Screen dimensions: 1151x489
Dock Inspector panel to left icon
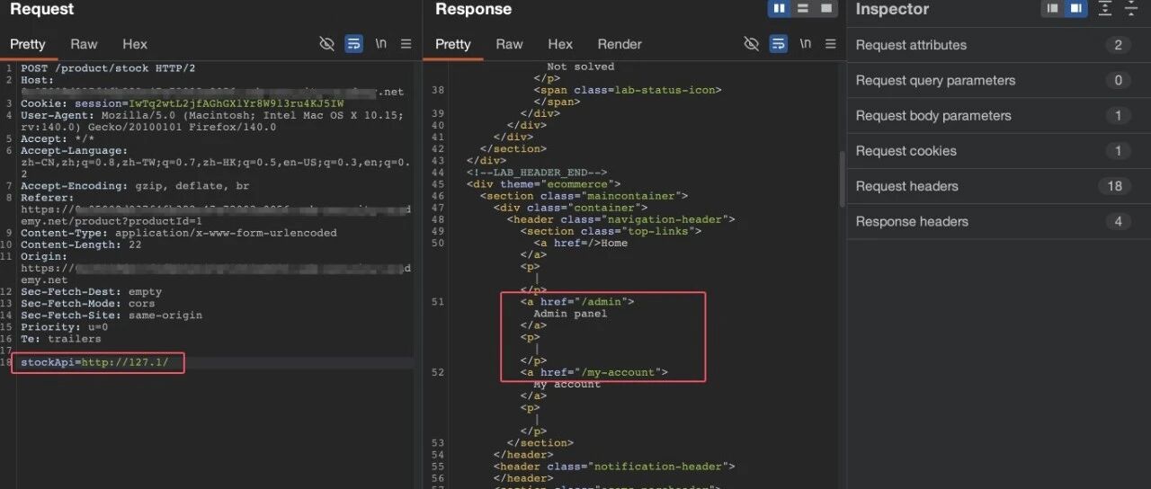(1051, 9)
